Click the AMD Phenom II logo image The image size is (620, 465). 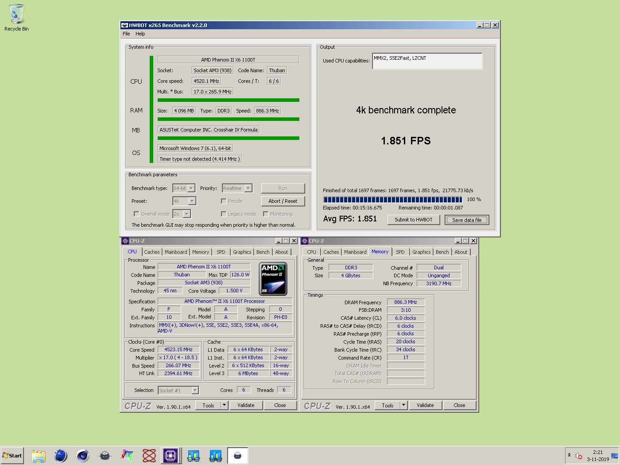[x=273, y=279]
